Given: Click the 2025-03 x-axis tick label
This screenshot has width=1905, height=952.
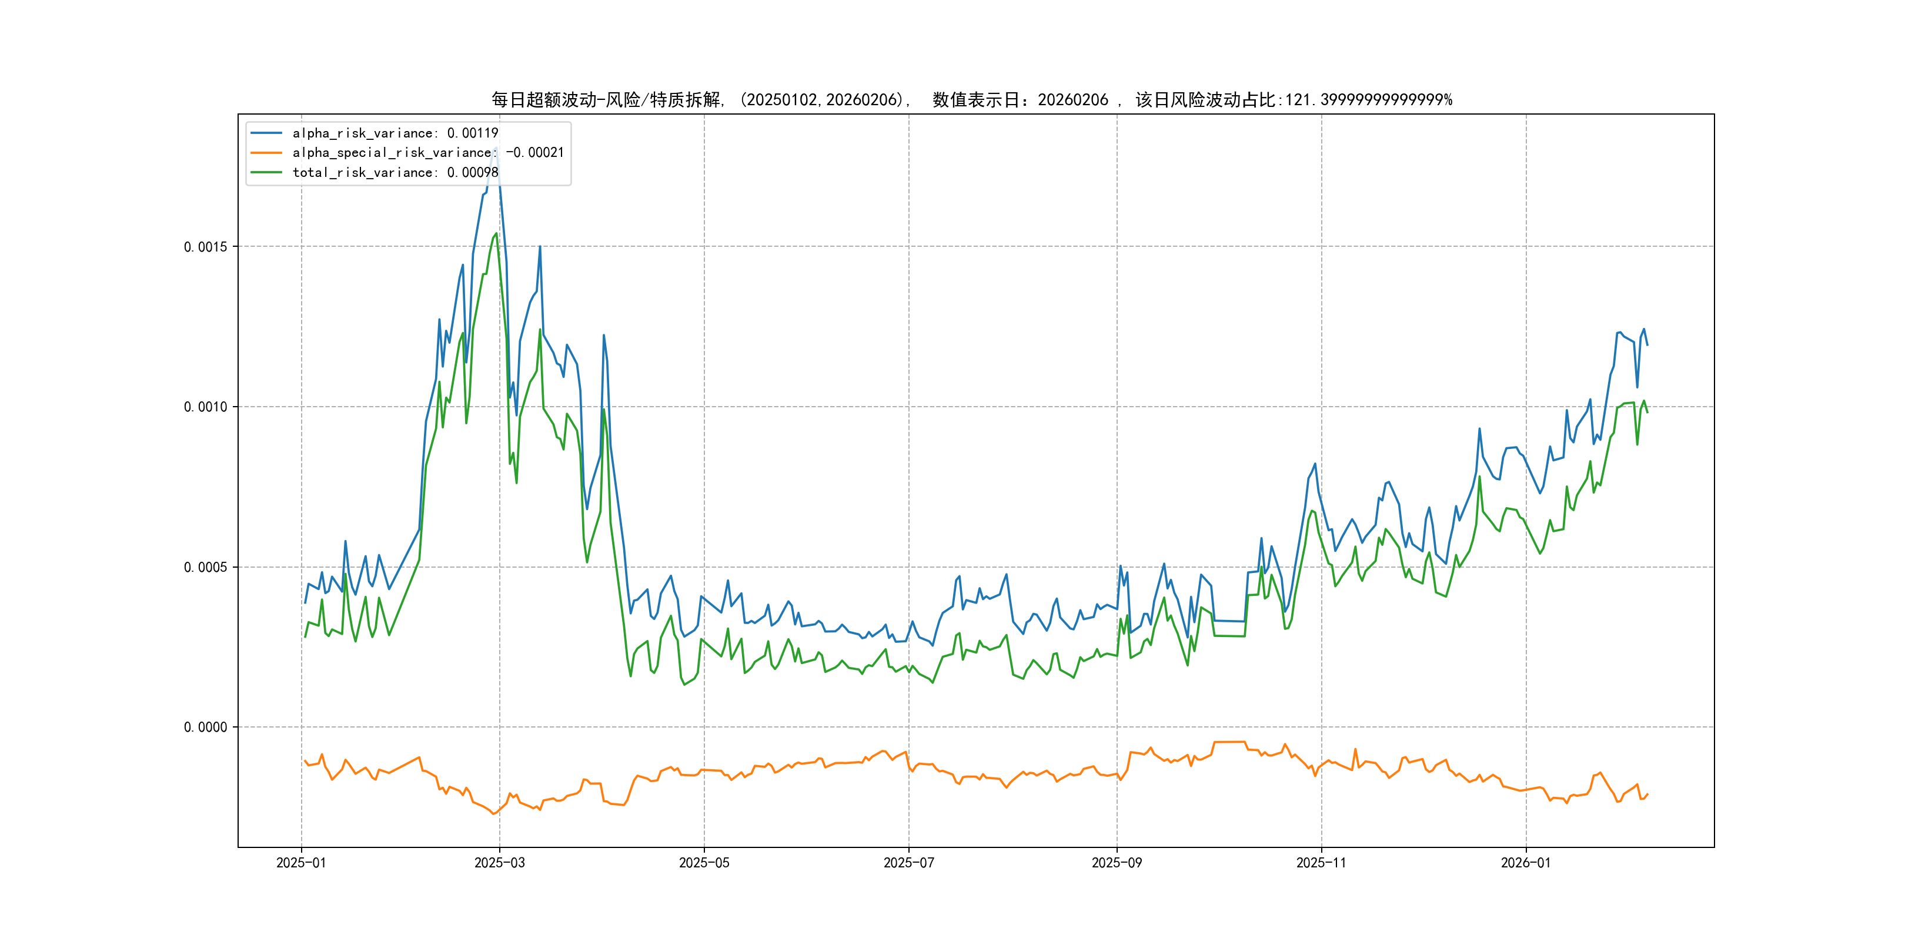Looking at the screenshot, I should pyautogui.click(x=499, y=863).
